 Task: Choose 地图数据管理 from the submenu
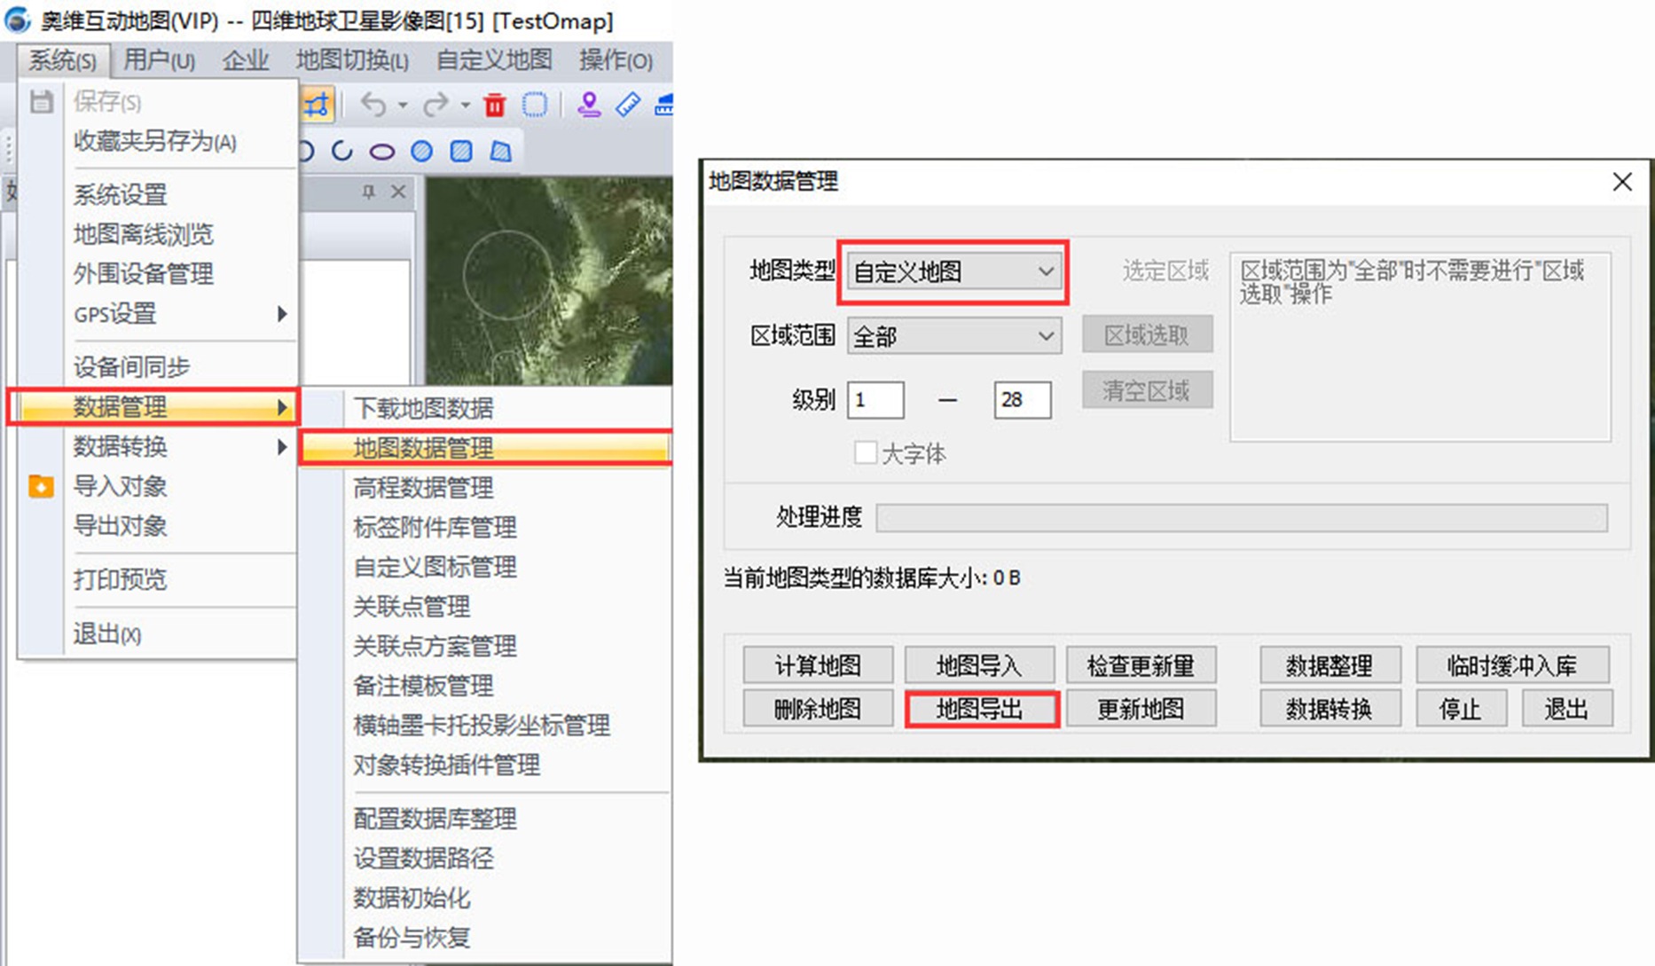click(484, 448)
